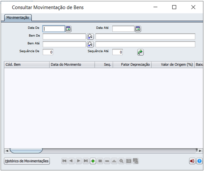Focus the Data Até input field
Image resolution: width=204 pixels, height=171 pixels.
coord(123,29)
